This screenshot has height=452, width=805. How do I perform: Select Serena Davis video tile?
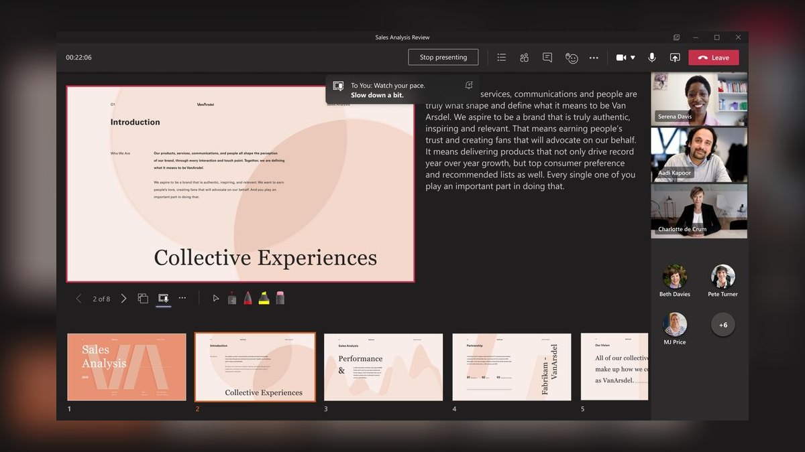coord(698,99)
